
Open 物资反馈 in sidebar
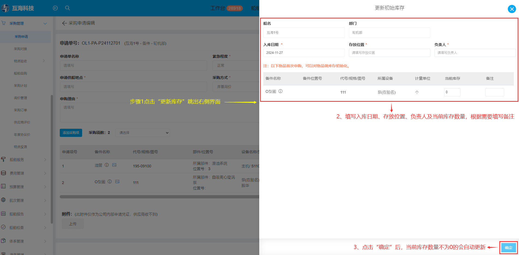(x=20, y=147)
